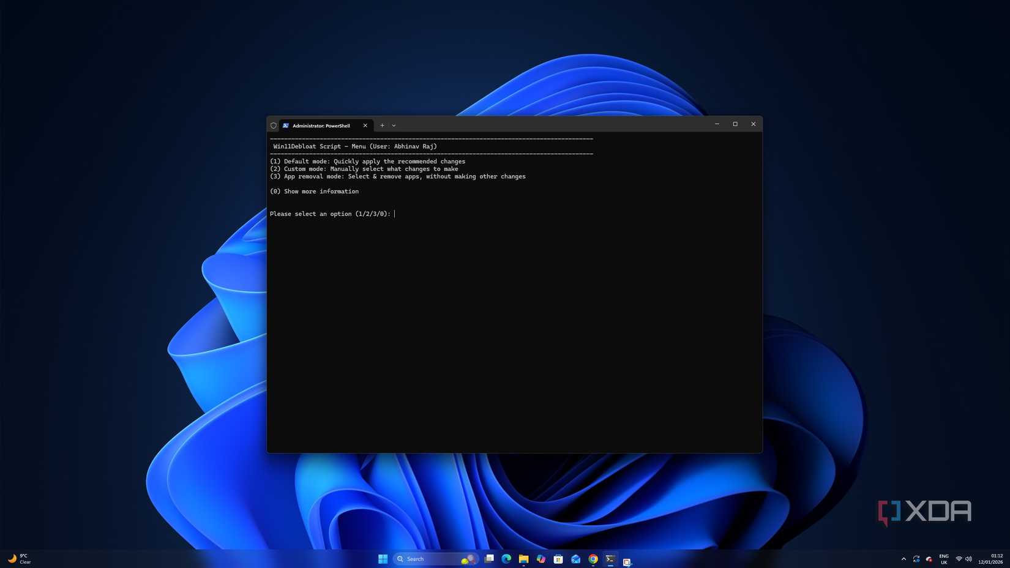The height and width of the screenshot is (568, 1010).
Task: Click the search highlights icon in Search box
Action: [468, 559]
